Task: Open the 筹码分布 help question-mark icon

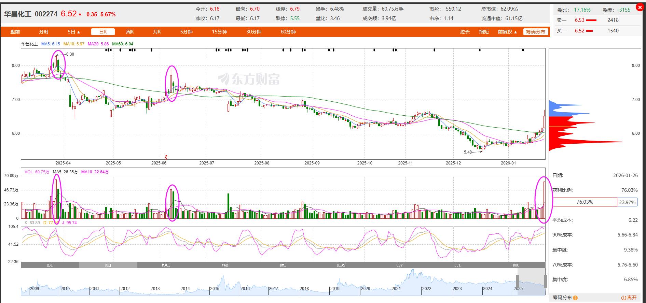Action: point(575,298)
